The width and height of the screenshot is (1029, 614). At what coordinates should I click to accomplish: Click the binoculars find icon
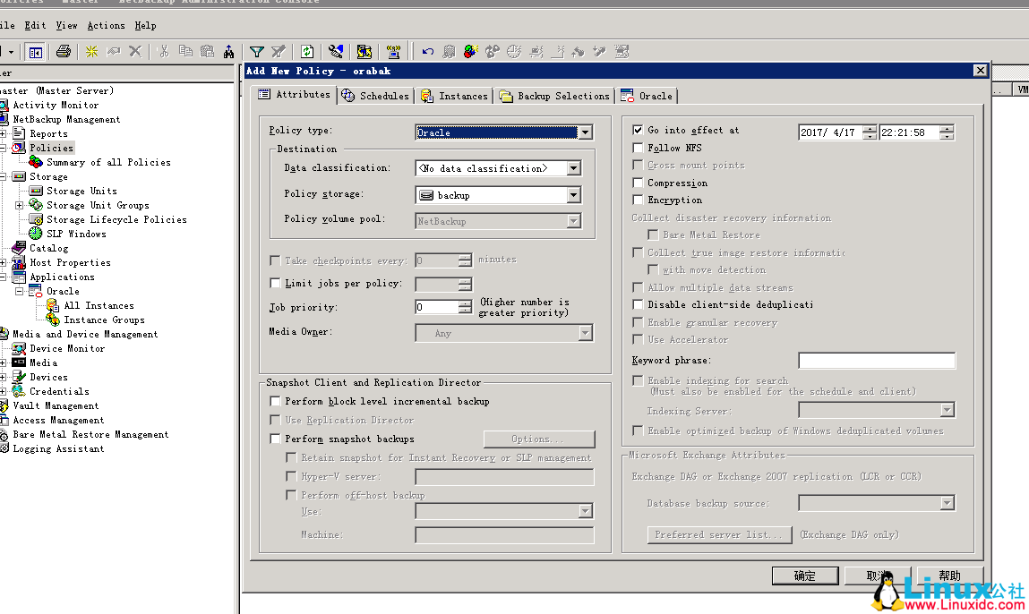pyautogui.click(x=229, y=52)
